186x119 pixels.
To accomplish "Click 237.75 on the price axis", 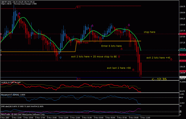I will (182, 31).
